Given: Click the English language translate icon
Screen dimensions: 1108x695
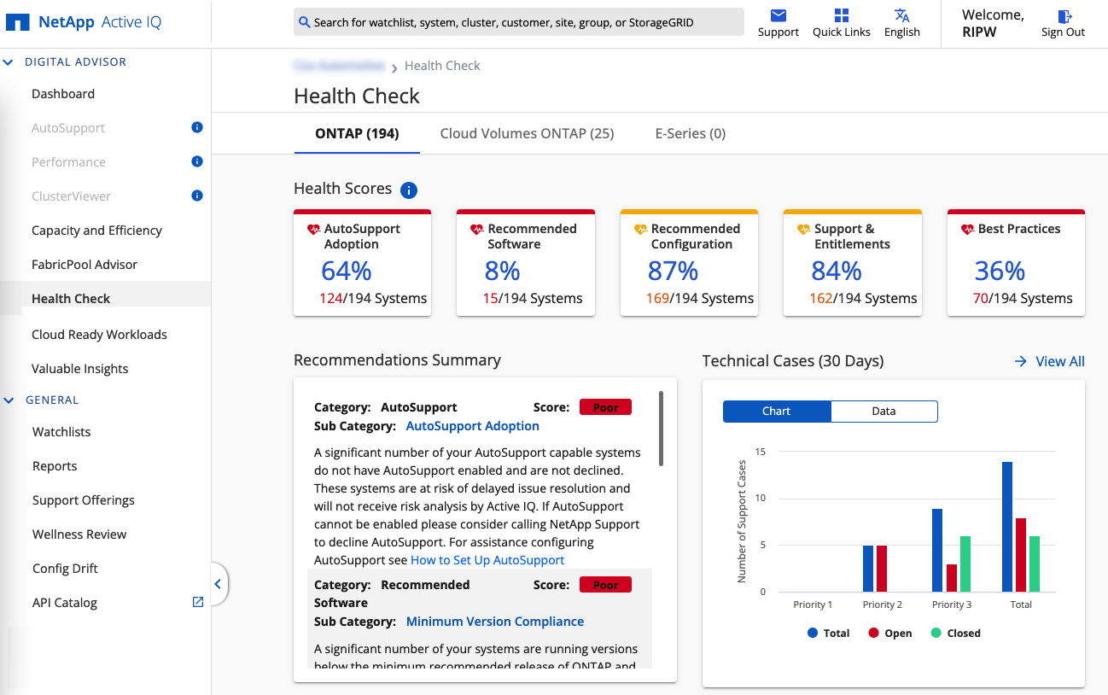Looking at the screenshot, I should pos(901,16).
